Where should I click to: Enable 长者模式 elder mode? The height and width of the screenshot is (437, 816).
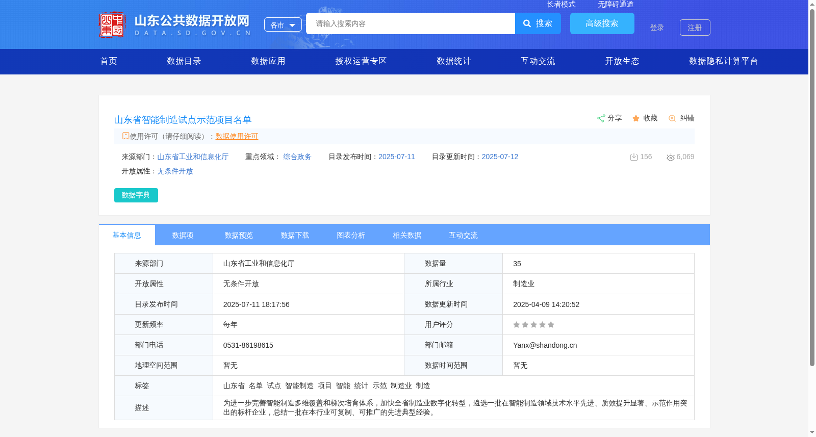[562, 4]
